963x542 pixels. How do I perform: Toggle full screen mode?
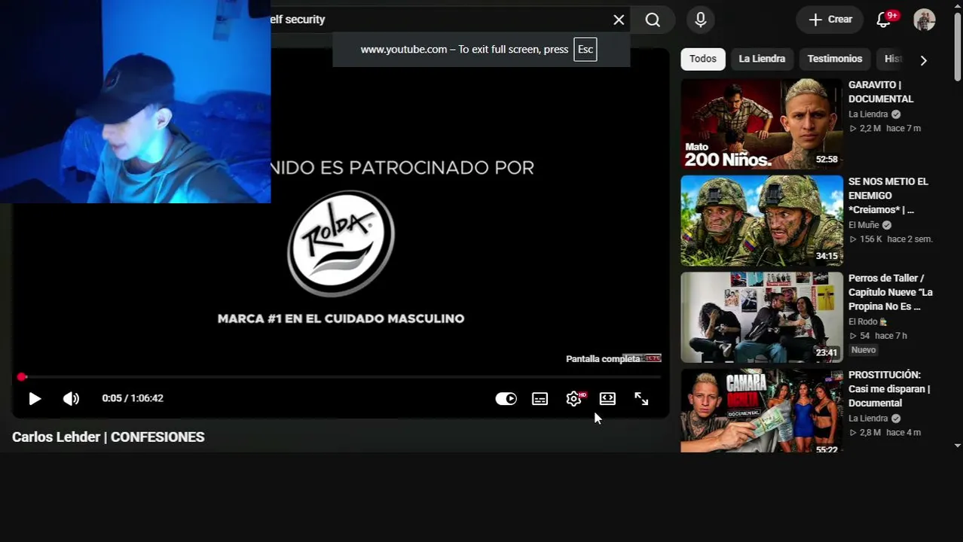point(641,399)
